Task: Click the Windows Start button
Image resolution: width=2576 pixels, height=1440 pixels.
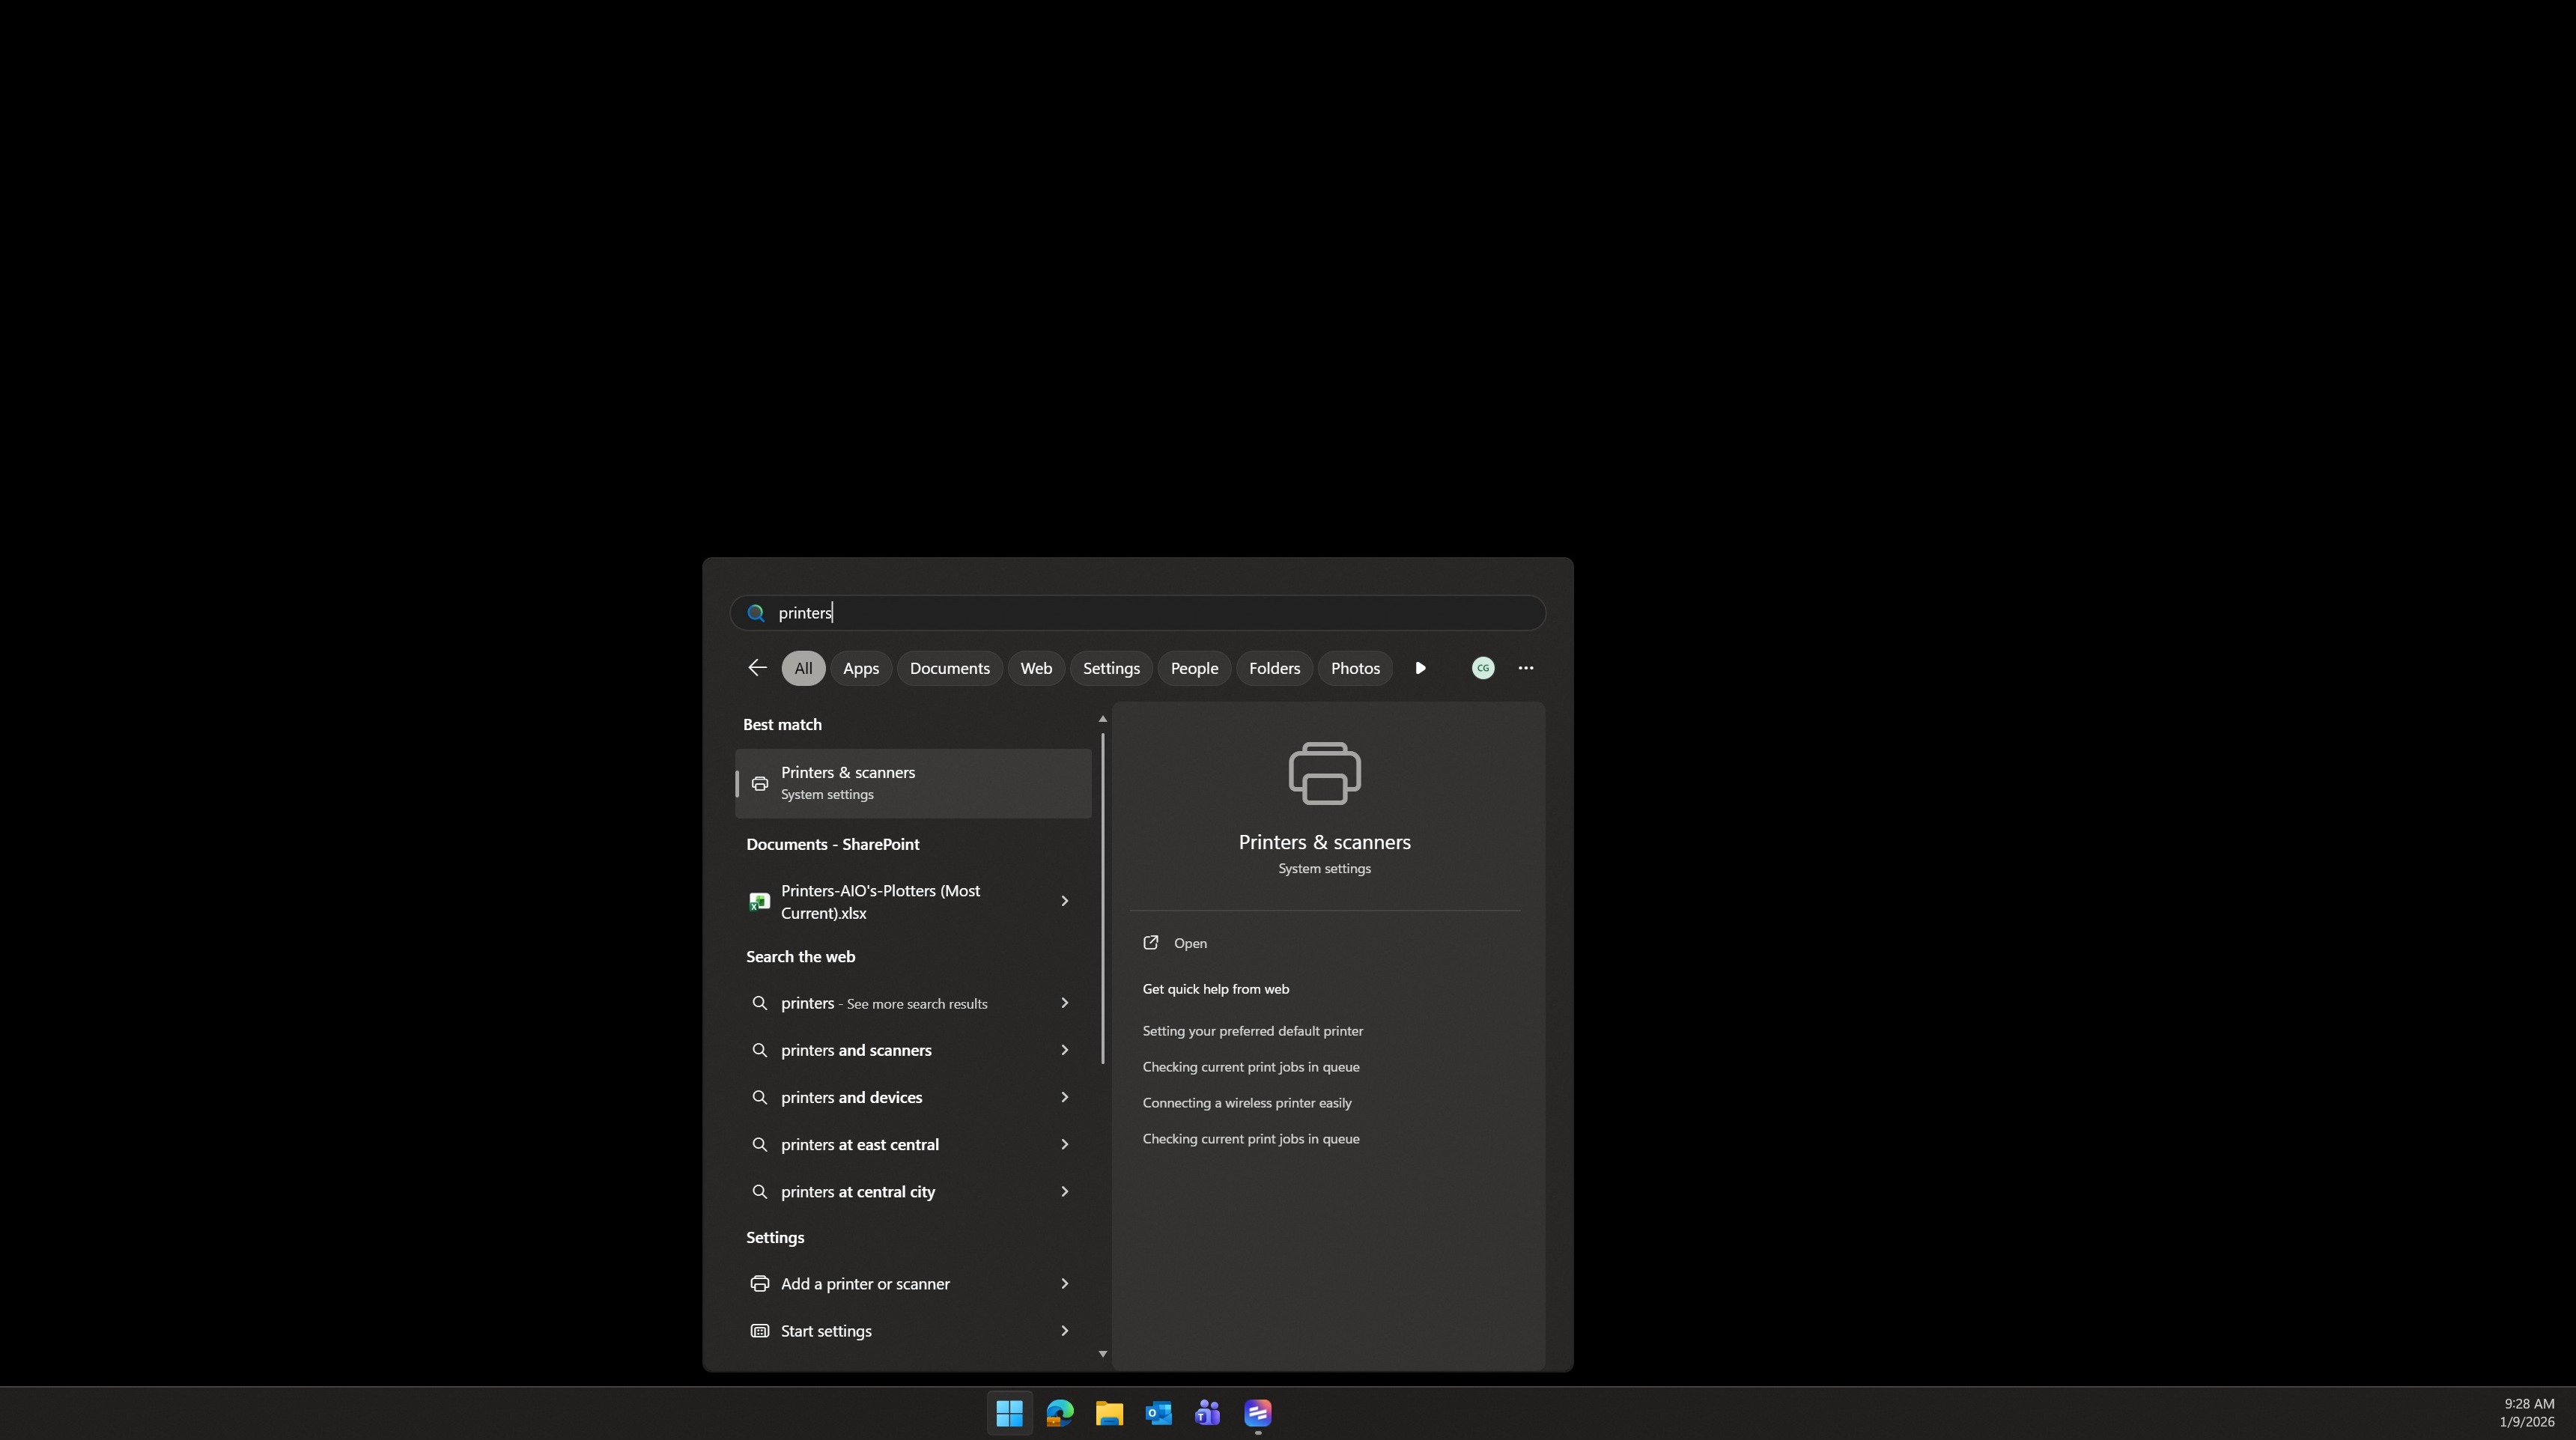Action: click(1009, 1413)
